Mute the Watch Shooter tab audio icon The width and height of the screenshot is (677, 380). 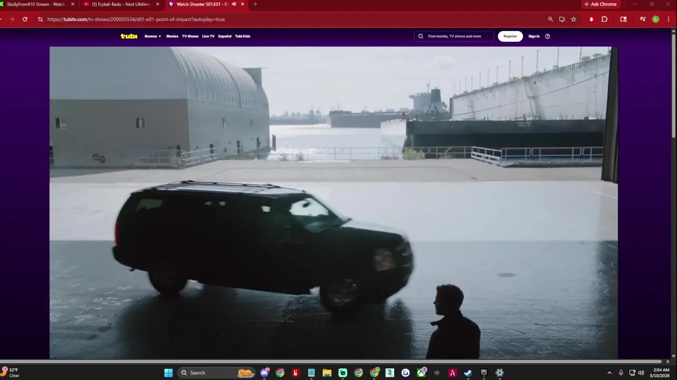(234, 4)
